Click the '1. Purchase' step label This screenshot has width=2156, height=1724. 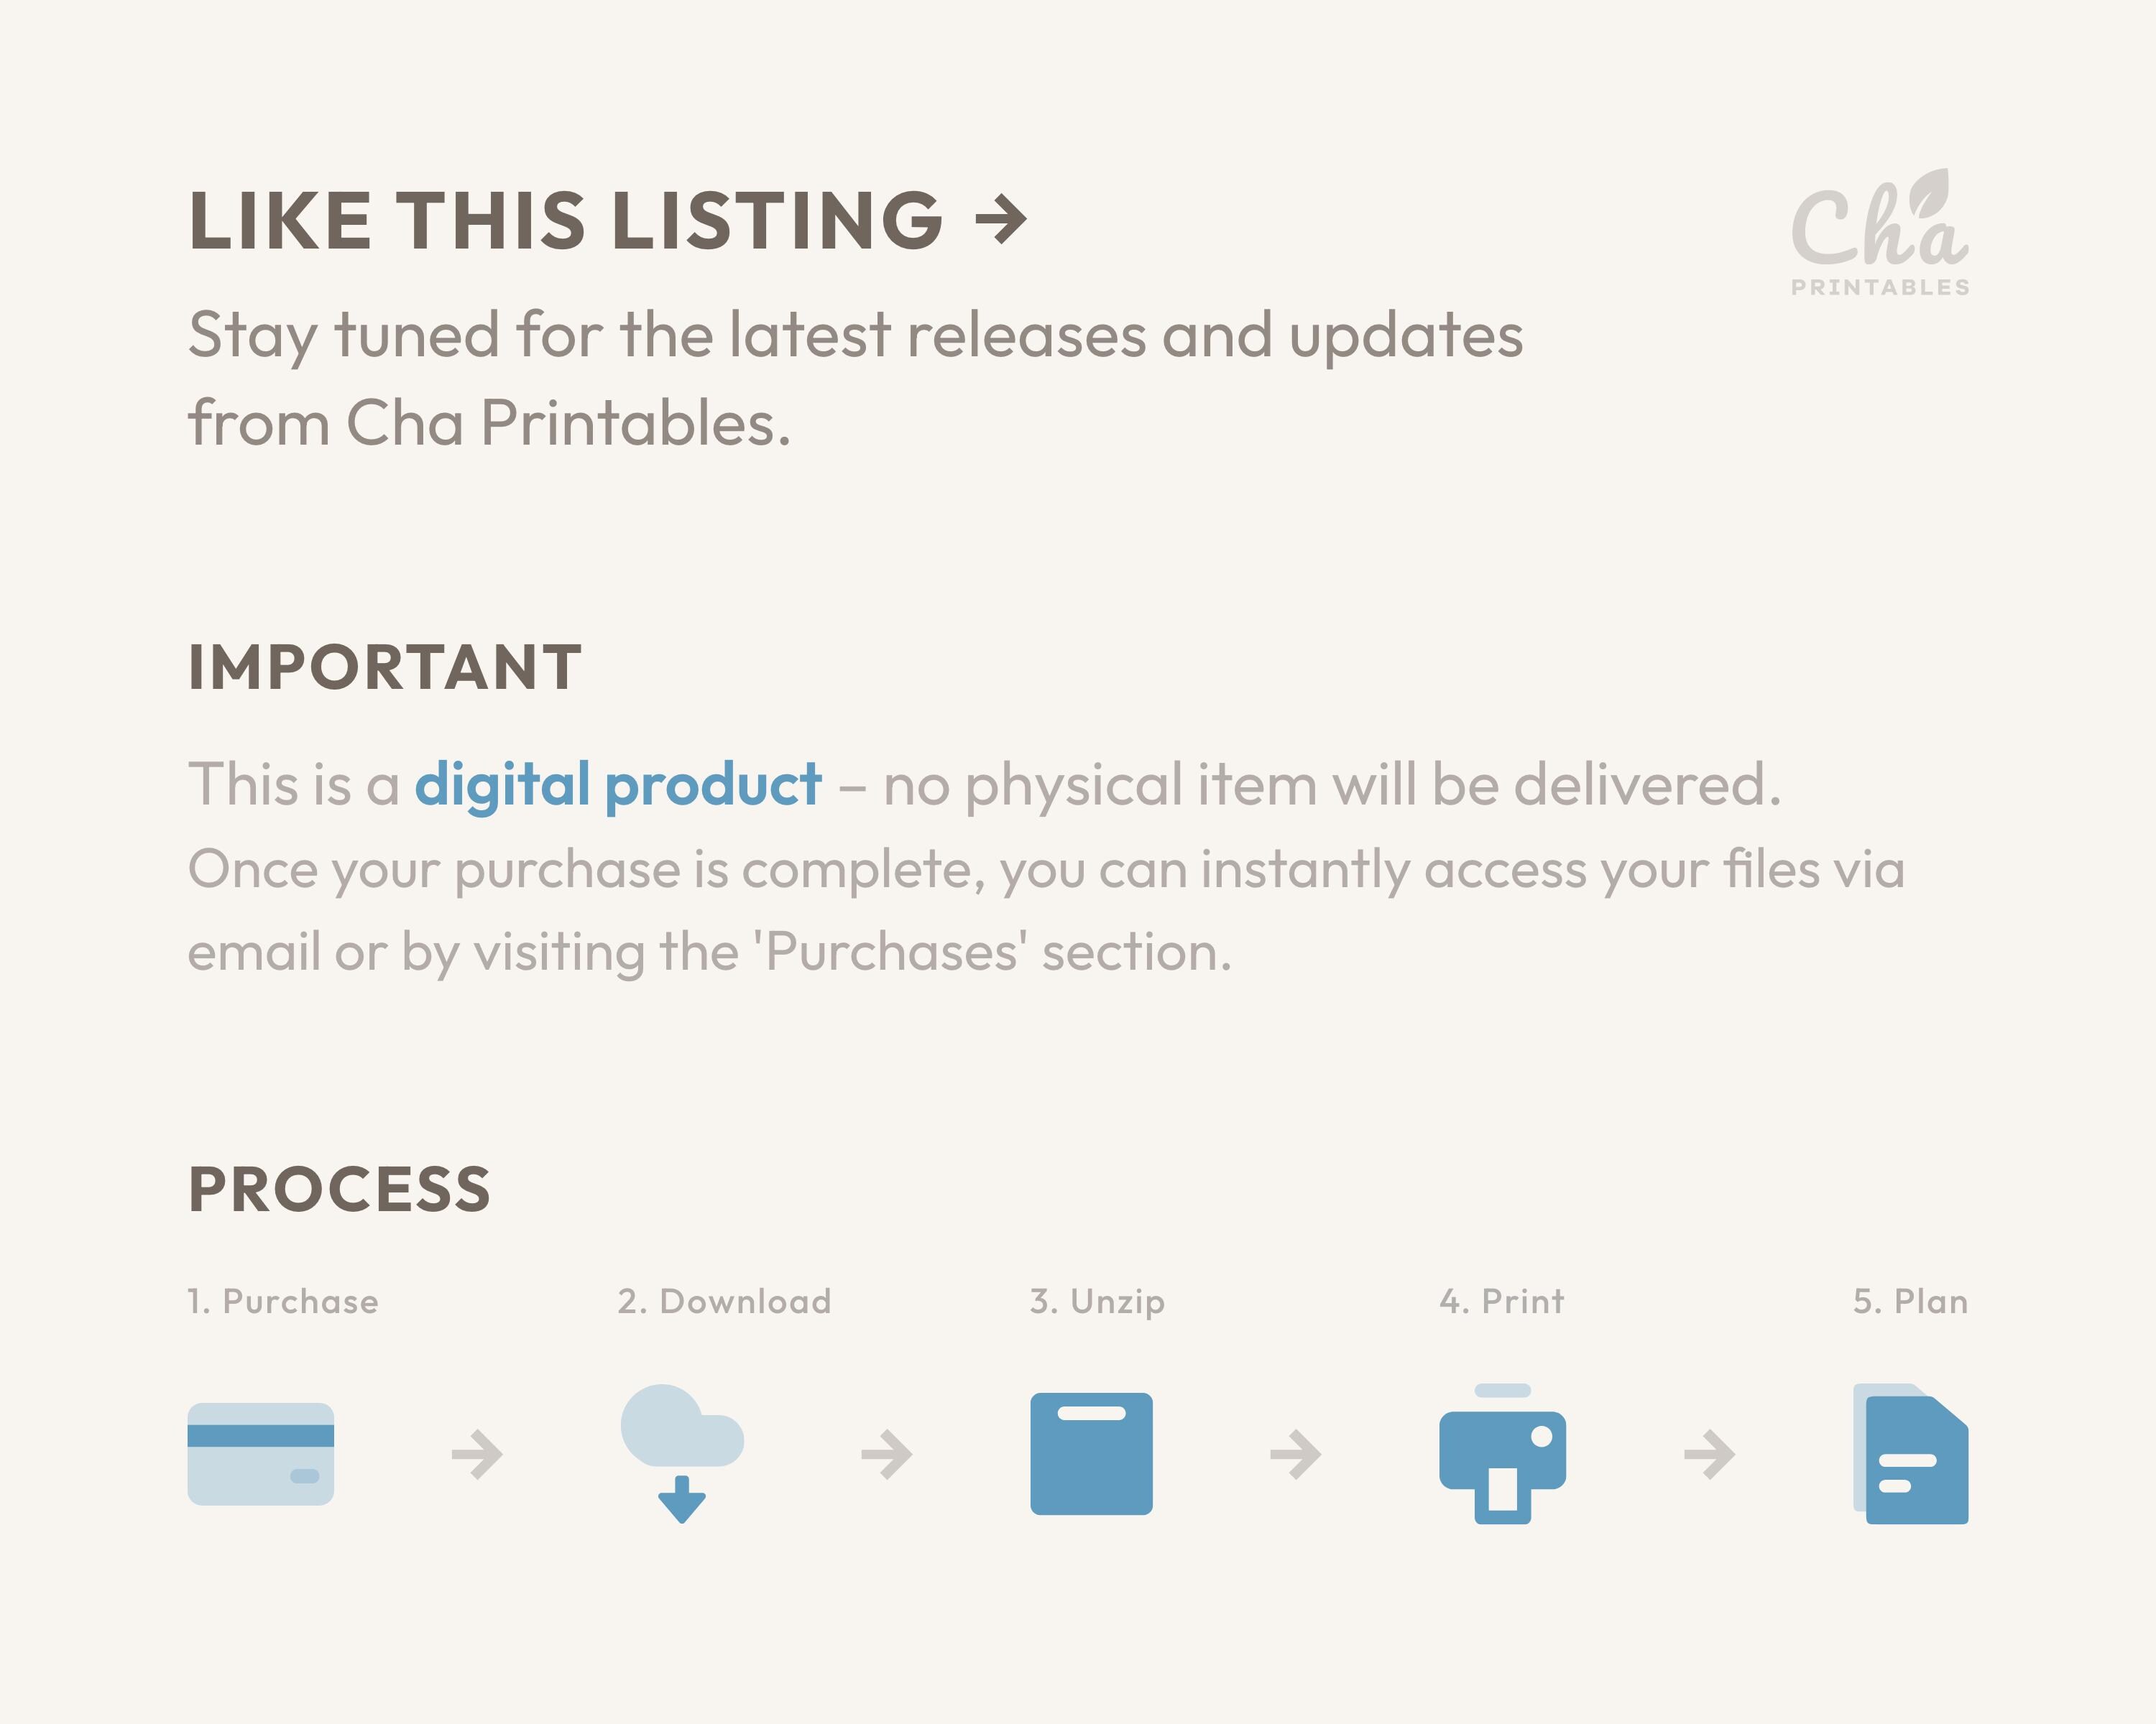[x=283, y=1301]
